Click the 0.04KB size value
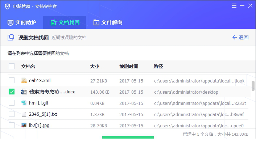This screenshot has width=256, height=144. tap(97, 103)
